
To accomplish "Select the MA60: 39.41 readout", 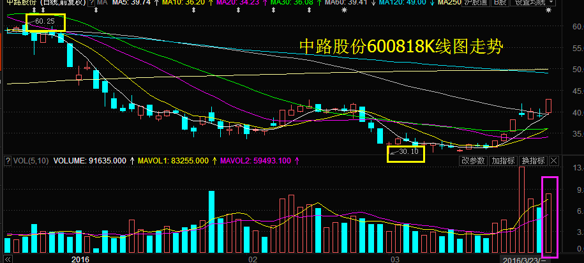I will [x=347, y=3].
